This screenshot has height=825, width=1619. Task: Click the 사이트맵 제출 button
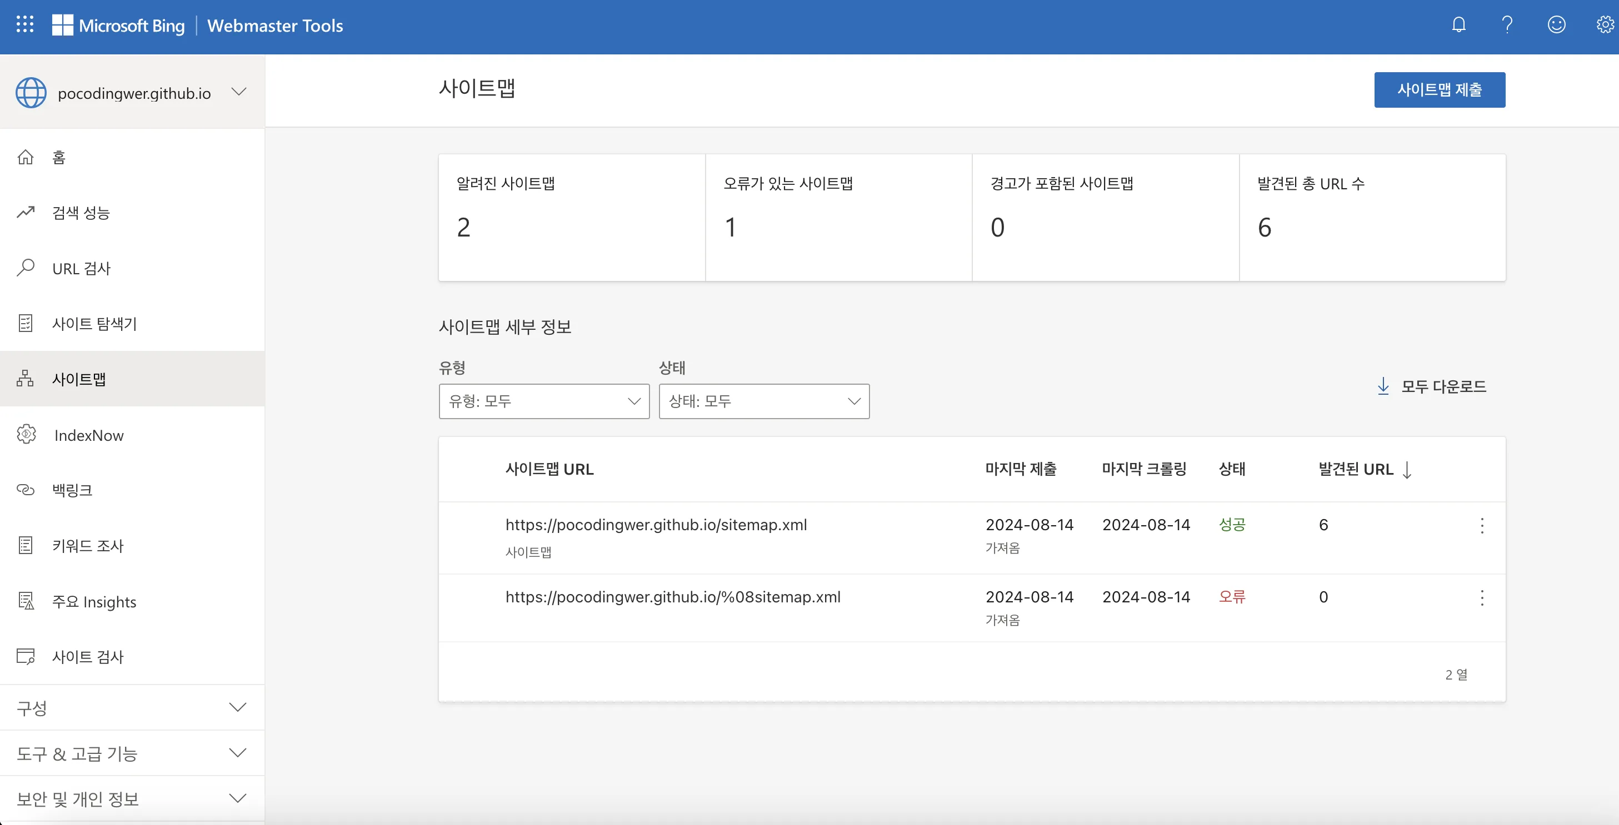pyautogui.click(x=1439, y=90)
